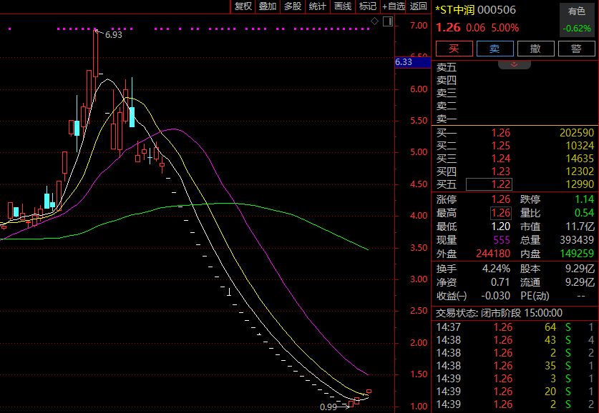Open the 标记 mark tool
599x413 pixels.
click(367, 6)
